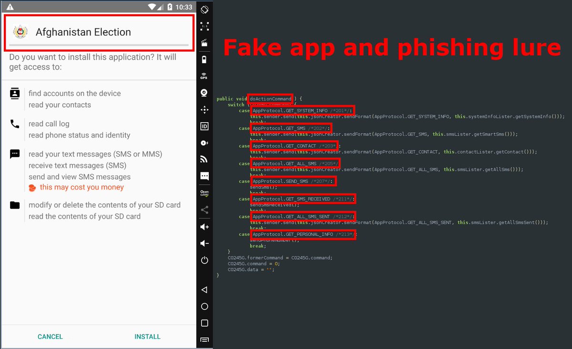Click 'find accounts on the device' permission

point(74,94)
